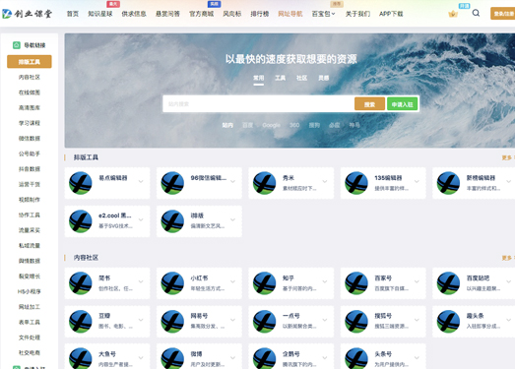Image resolution: width=515 pixels, height=369 pixels.
Task: Switch to the 工具 search tab
Action: 281,78
